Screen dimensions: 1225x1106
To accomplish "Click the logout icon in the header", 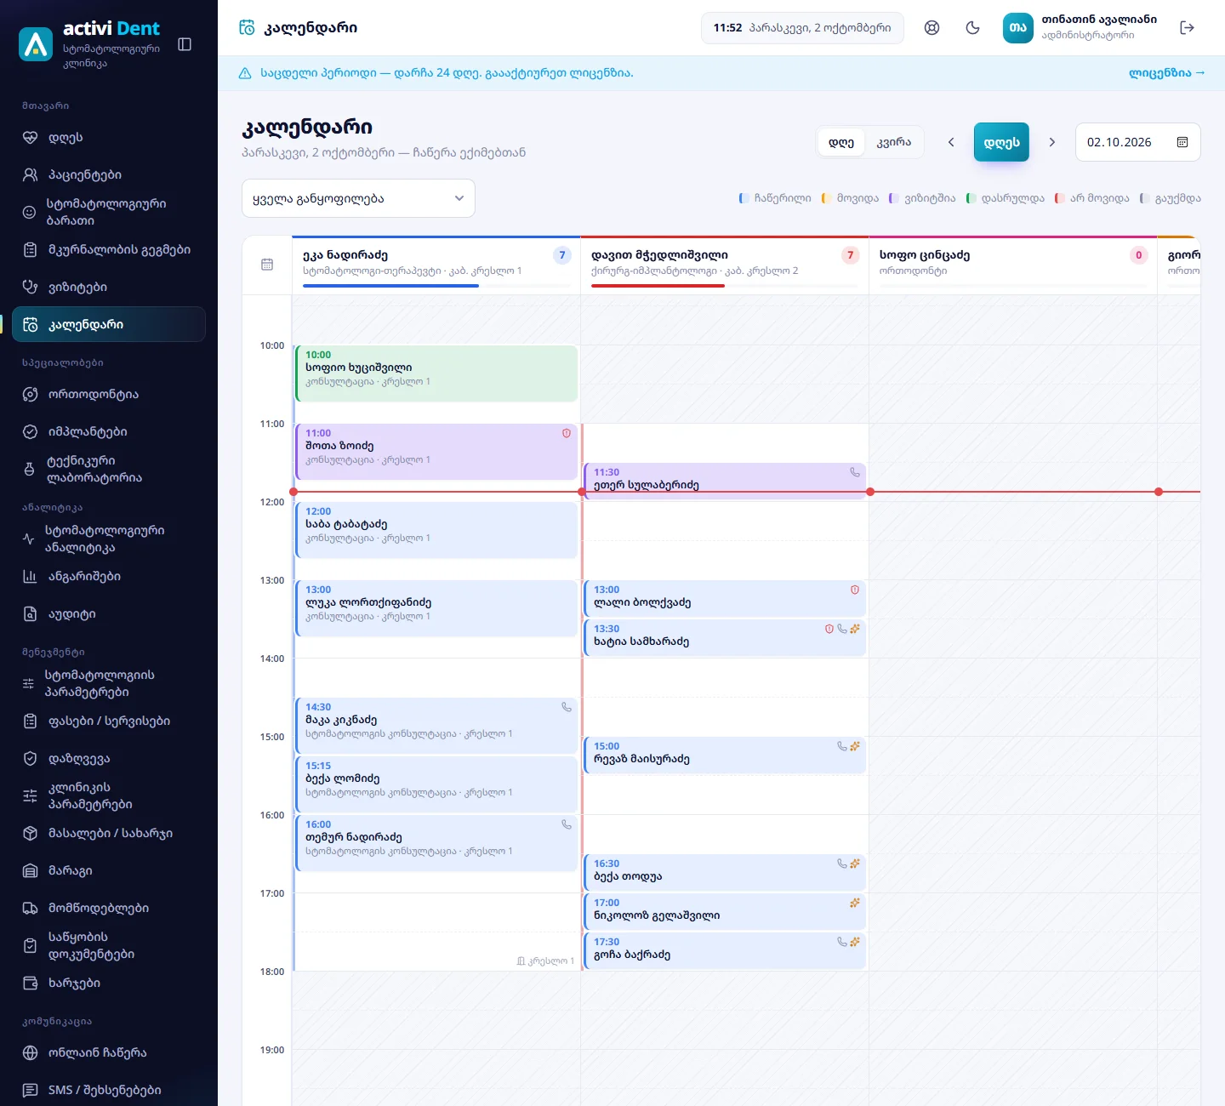I will click(1188, 28).
